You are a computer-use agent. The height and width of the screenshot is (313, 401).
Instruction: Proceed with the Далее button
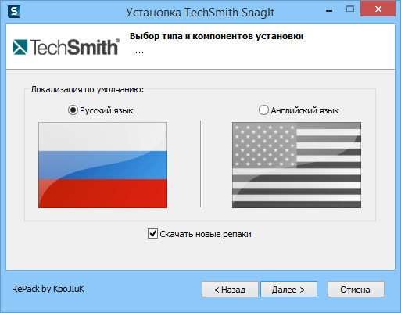[x=288, y=290]
